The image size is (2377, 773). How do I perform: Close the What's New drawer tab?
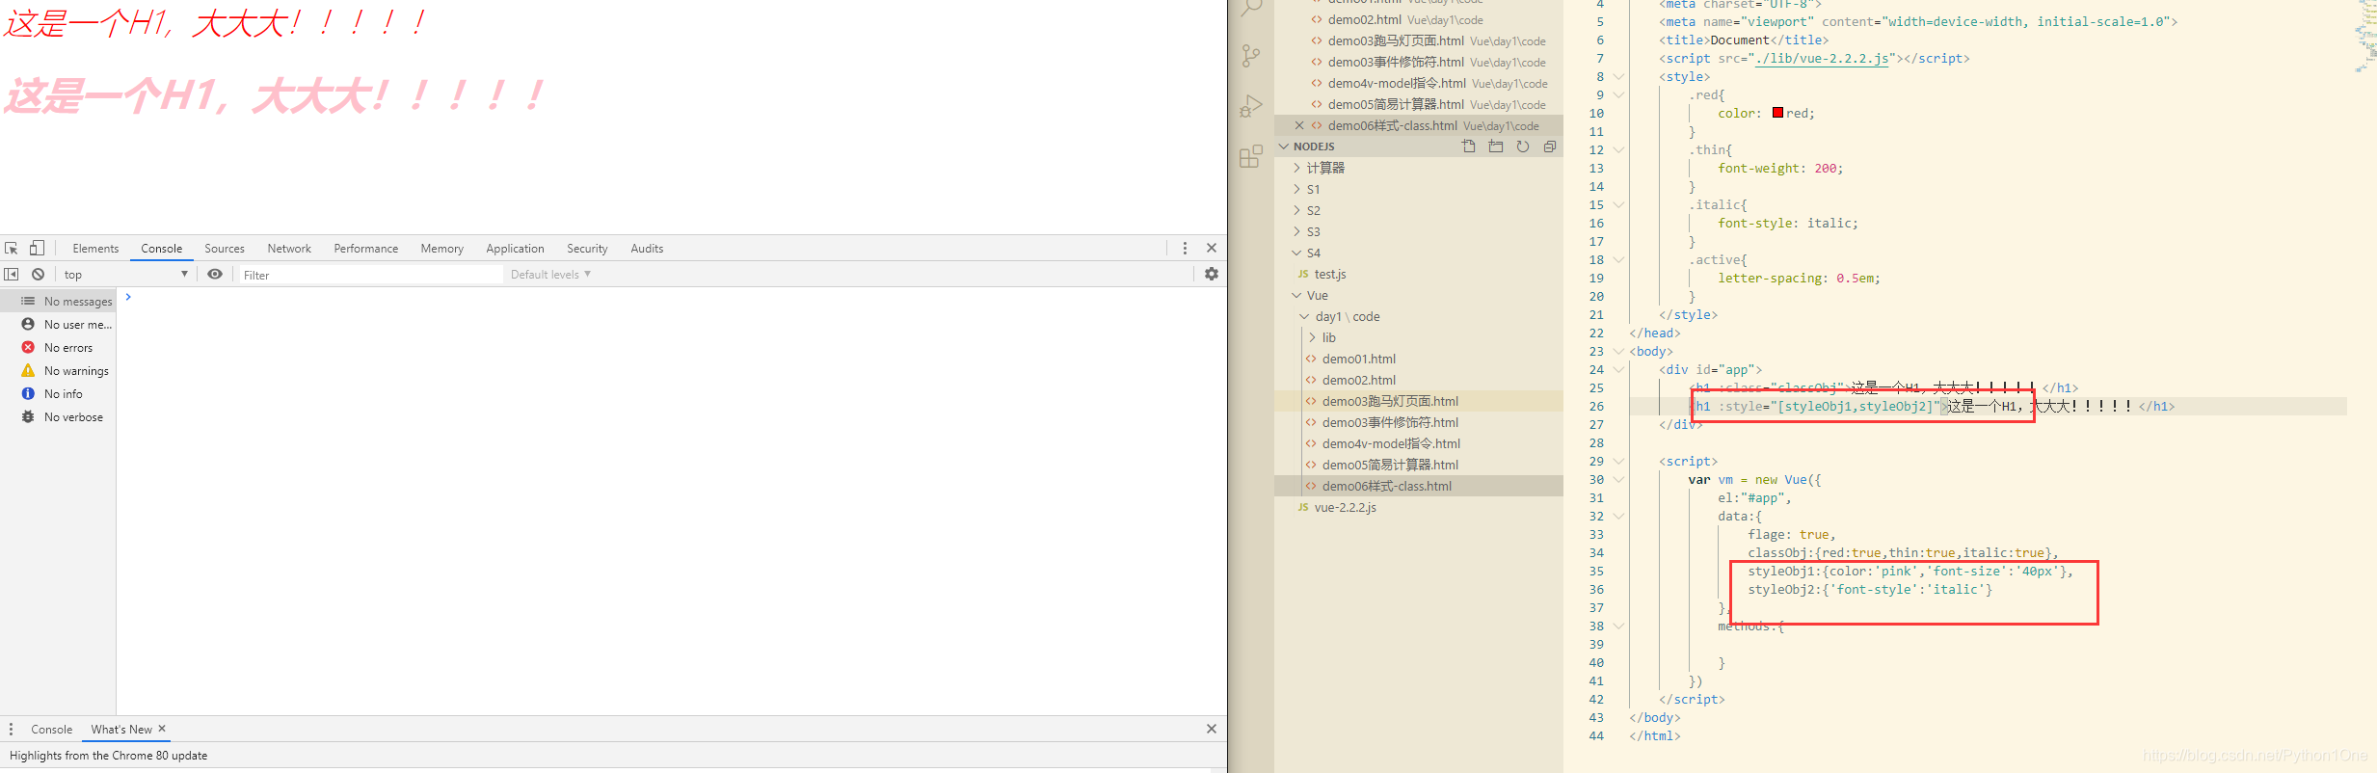[x=162, y=729]
